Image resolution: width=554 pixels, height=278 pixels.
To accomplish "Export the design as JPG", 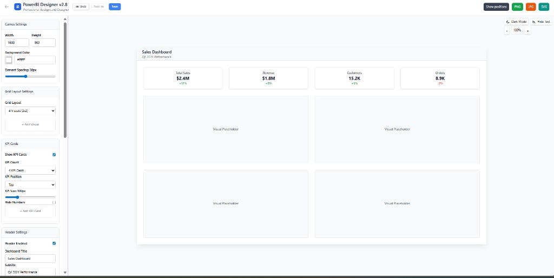I will (x=531, y=6).
